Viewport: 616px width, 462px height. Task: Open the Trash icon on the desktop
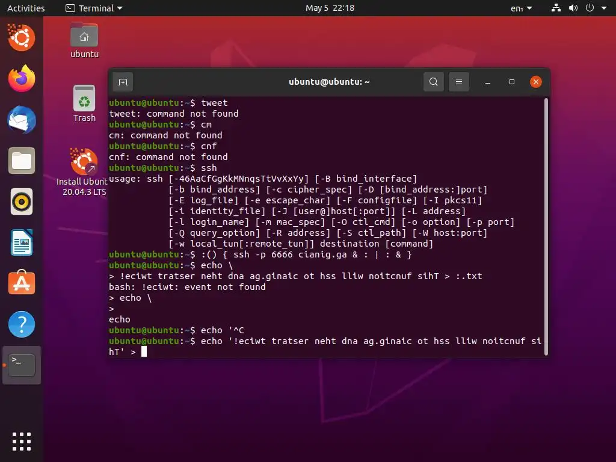pos(84,103)
